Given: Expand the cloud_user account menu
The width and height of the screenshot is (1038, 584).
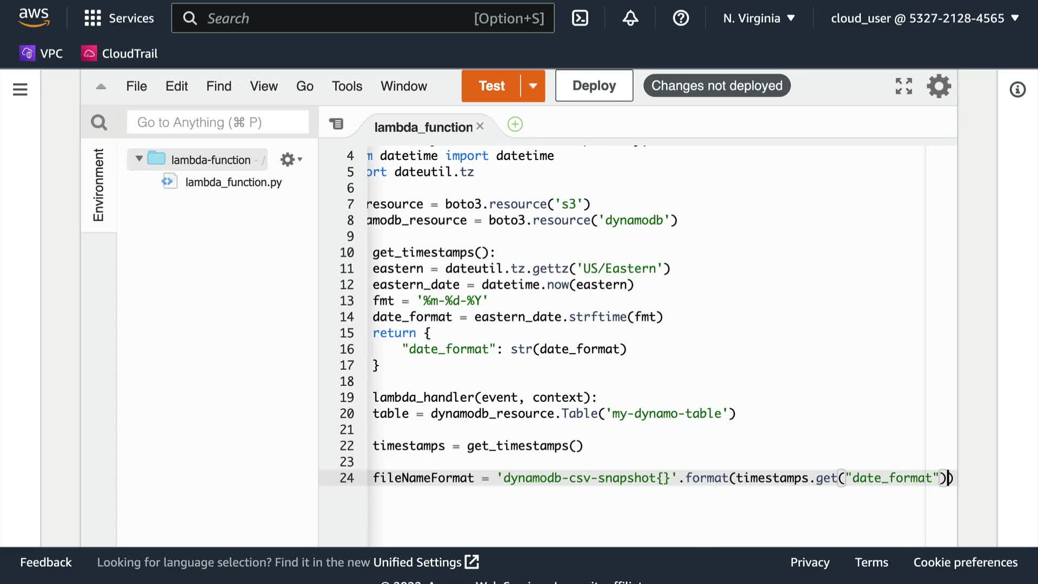Looking at the screenshot, I should pyautogui.click(x=924, y=18).
